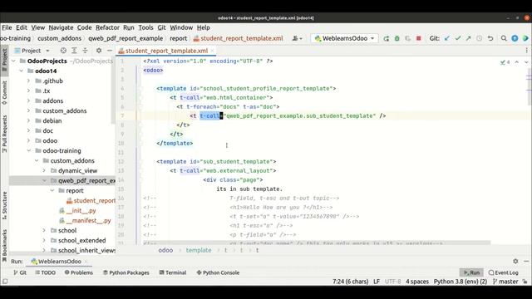532x299 pixels.
Task: Open Python Packages tool window
Action: point(126,272)
